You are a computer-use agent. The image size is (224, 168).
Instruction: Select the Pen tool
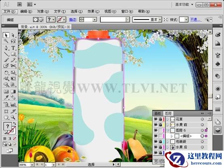[6, 48]
